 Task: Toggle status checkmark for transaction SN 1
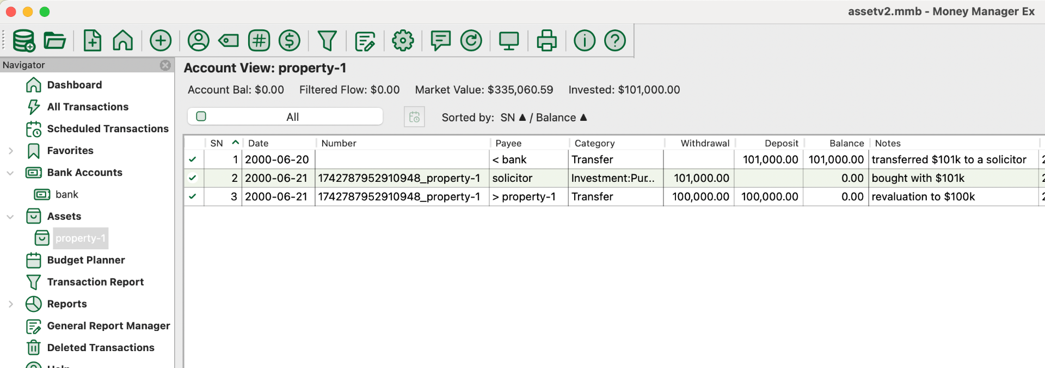pyautogui.click(x=193, y=160)
